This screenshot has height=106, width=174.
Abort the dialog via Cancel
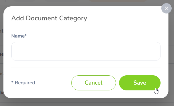93,83
